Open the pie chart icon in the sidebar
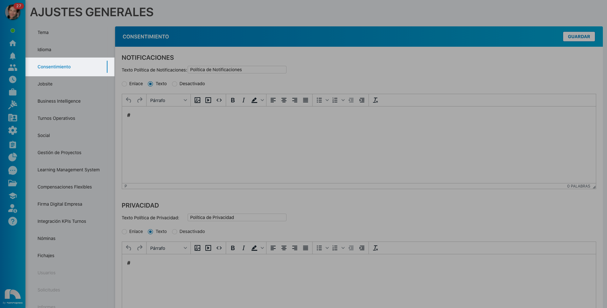607x308 pixels. (13, 157)
